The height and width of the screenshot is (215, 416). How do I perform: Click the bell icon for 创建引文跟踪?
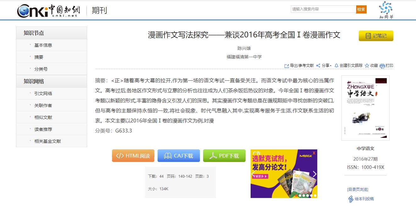pyautogui.click(x=336, y=66)
